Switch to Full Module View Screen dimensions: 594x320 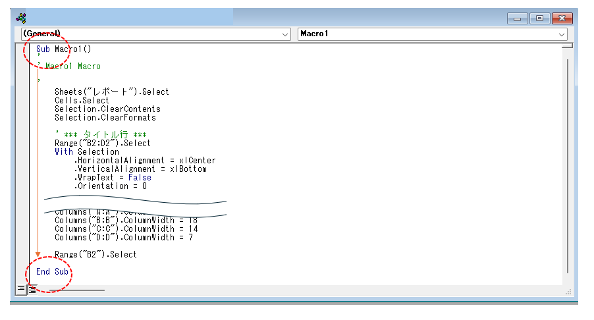[32, 289]
